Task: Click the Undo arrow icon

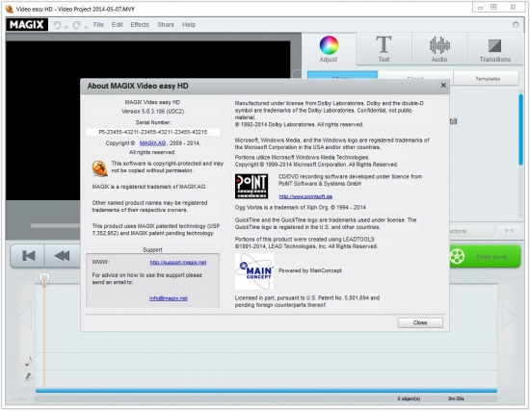Action: [57, 25]
